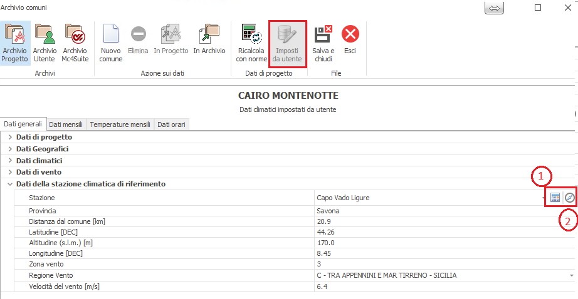Switch to the Dati mensili tab

tap(66, 124)
